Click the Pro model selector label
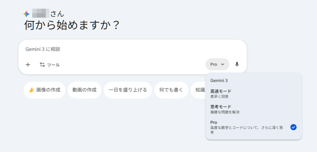Image resolution: width=317 pixels, height=152 pixels. point(214,65)
